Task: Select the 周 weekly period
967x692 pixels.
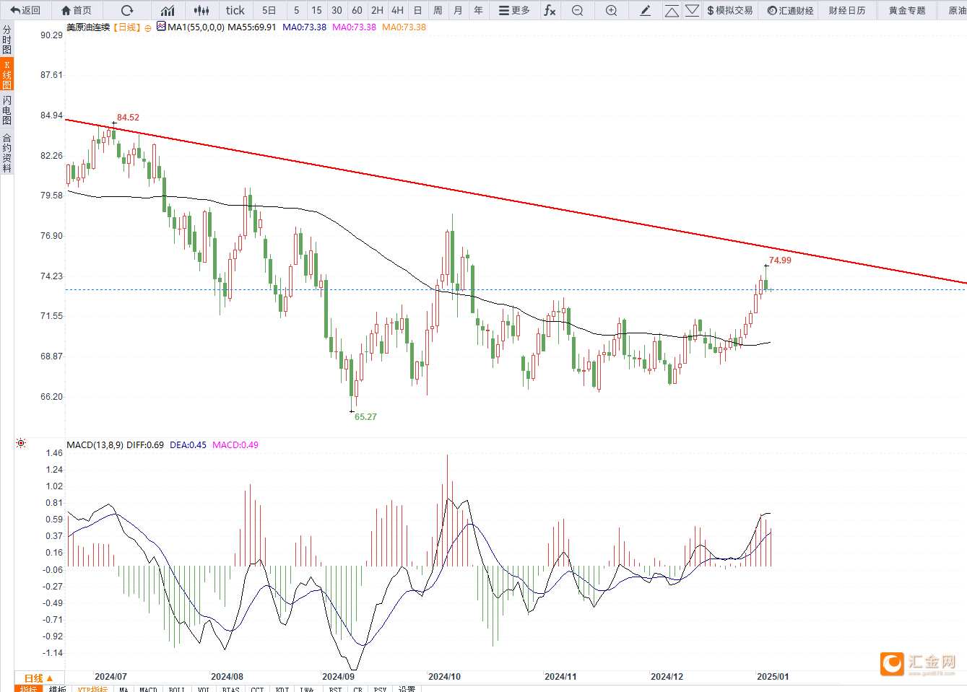Action: click(438, 10)
